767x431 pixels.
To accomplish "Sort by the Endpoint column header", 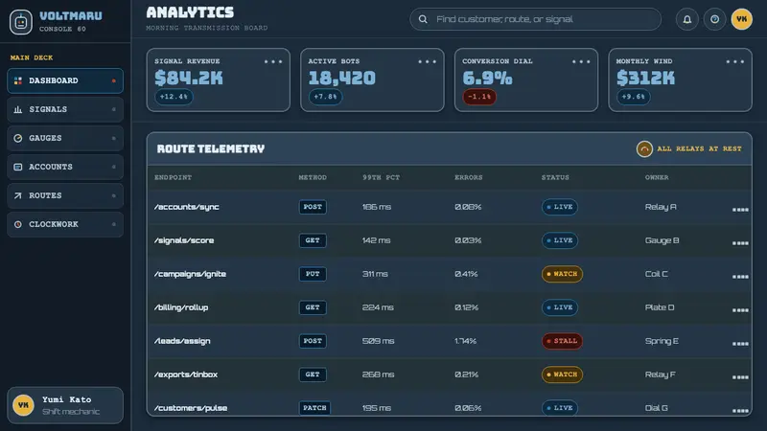I will (x=174, y=177).
